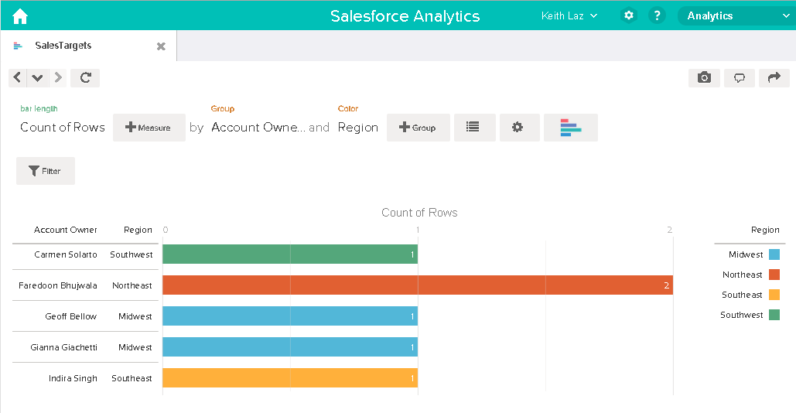Click 'Northeast' next to Faredoon Bhujwala
Screen dimensions: 796x413
[132, 285]
